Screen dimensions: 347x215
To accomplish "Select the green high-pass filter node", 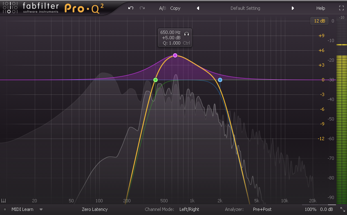I will [155, 80].
